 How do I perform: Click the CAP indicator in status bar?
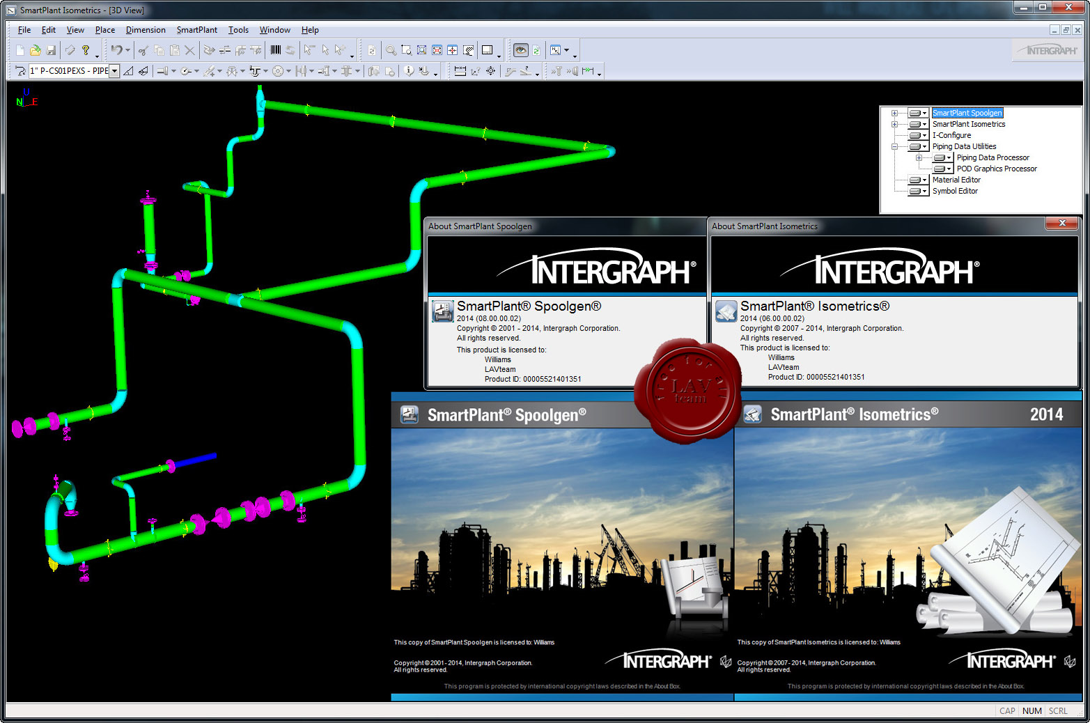tap(1007, 710)
